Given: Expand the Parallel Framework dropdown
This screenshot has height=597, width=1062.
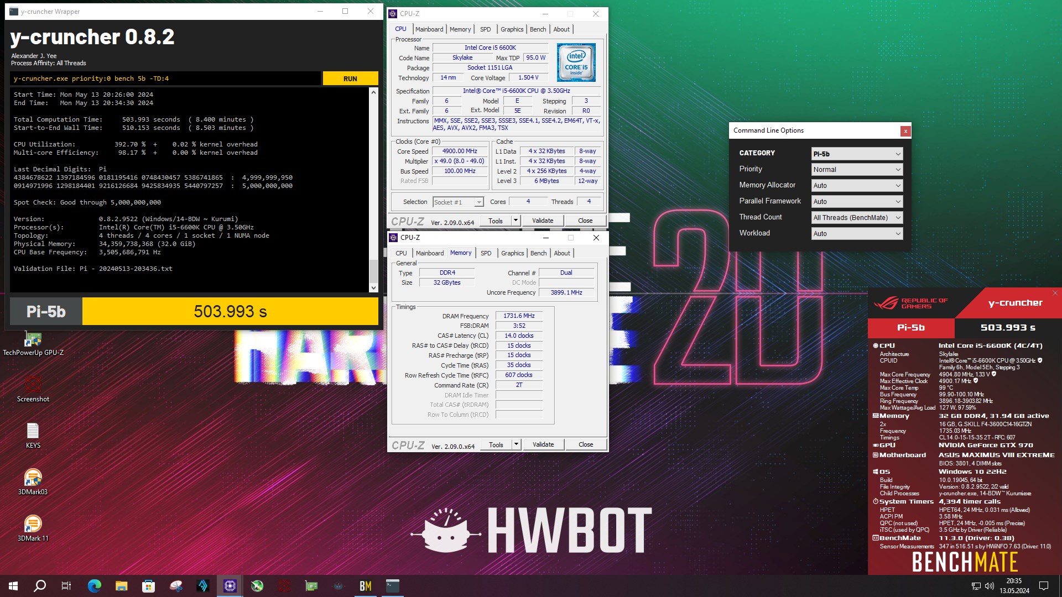Looking at the screenshot, I should click(x=857, y=202).
